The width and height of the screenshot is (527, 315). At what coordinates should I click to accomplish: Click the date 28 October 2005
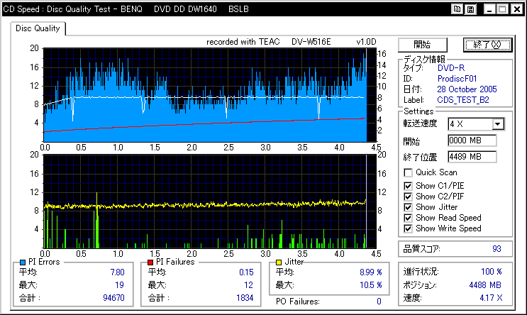(467, 89)
